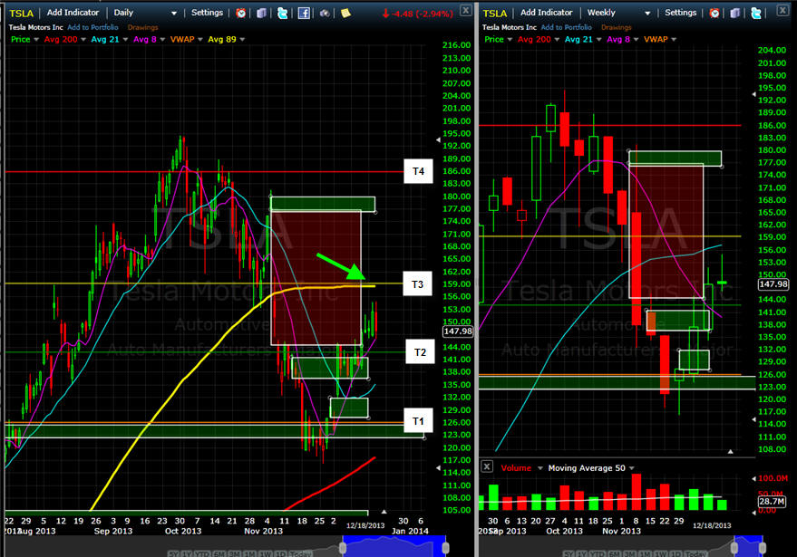Image resolution: width=797 pixels, height=557 pixels.
Task: Open the price alert clock icon in Daily chart
Action: tap(241, 14)
